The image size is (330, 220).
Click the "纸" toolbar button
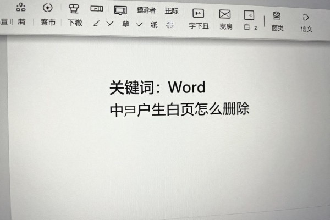(x=154, y=25)
